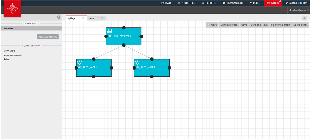The width and height of the screenshot is (311, 139).
Task: Switch to the stefan tab
Action: coord(91,18)
